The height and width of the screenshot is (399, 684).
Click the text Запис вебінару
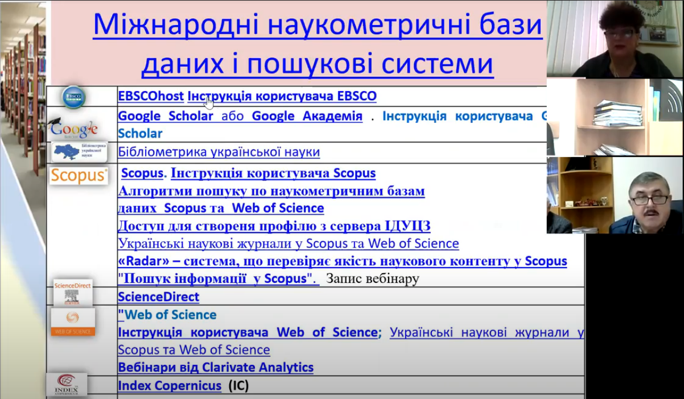point(373,279)
